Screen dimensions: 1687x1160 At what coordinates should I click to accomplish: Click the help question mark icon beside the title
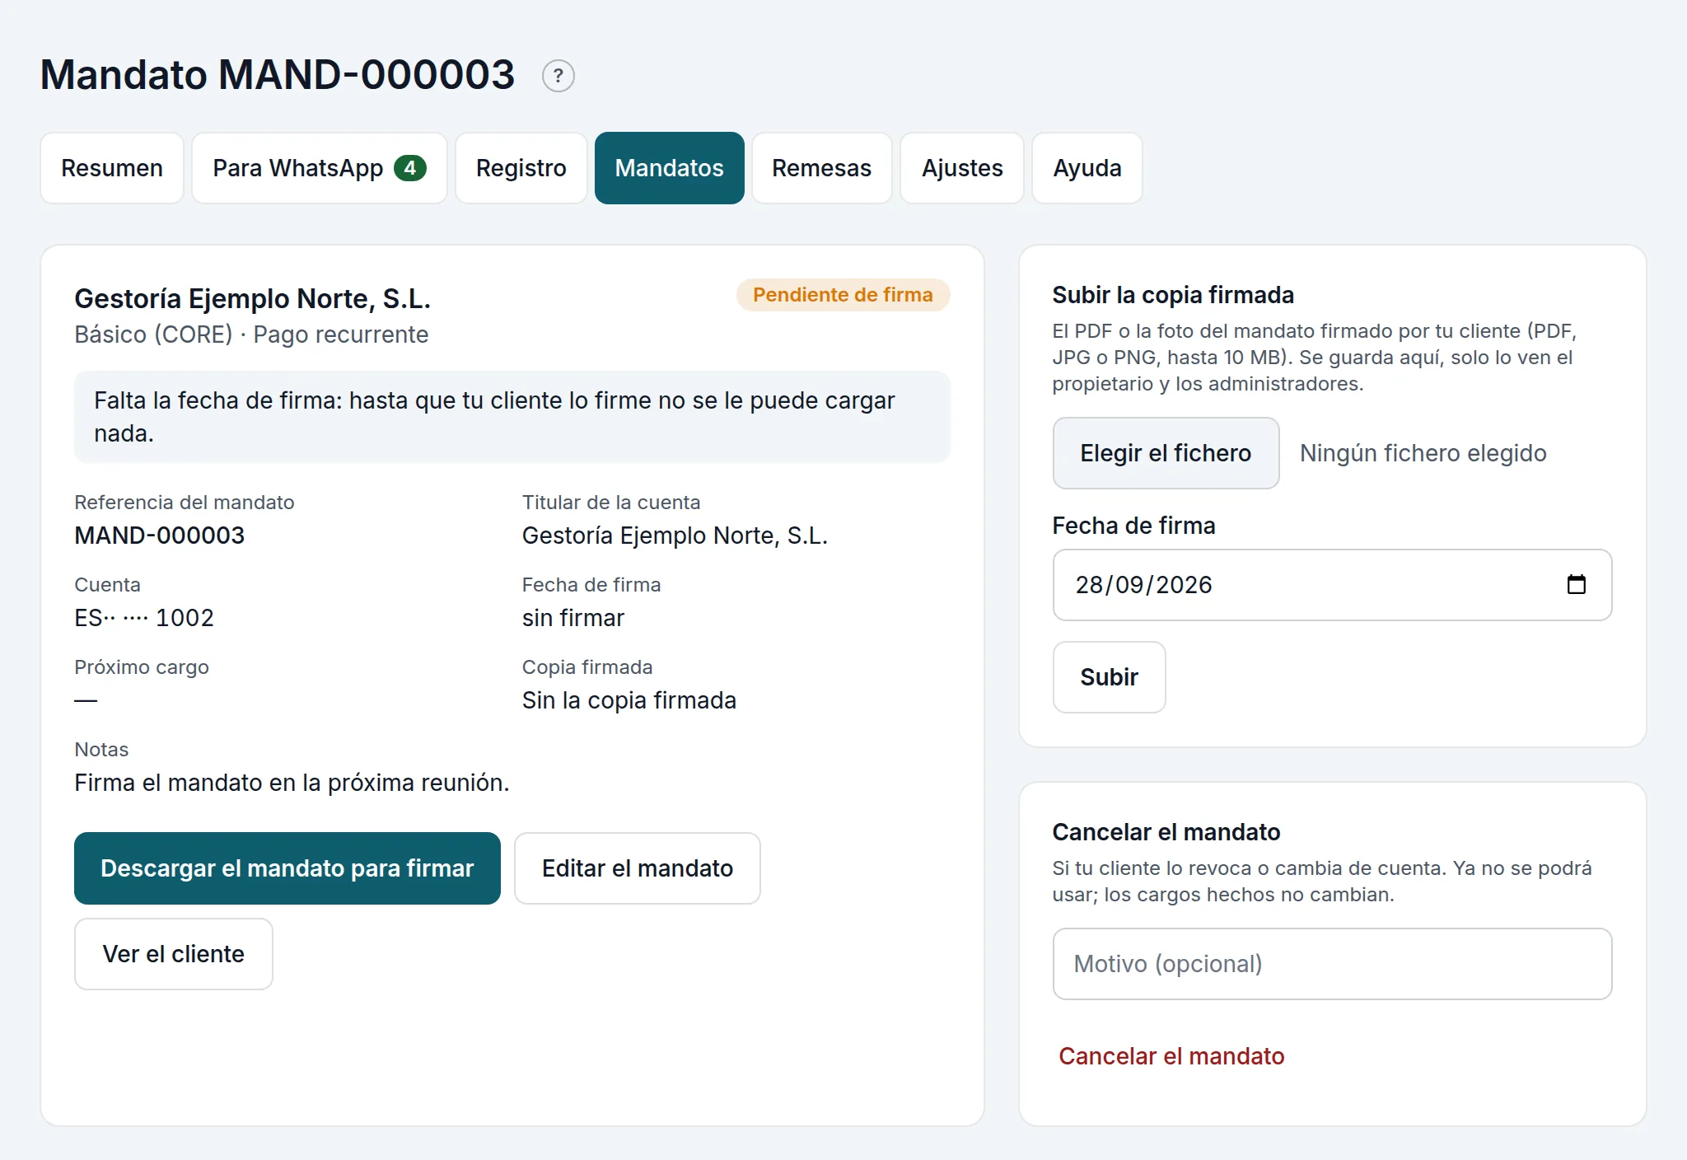(558, 76)
